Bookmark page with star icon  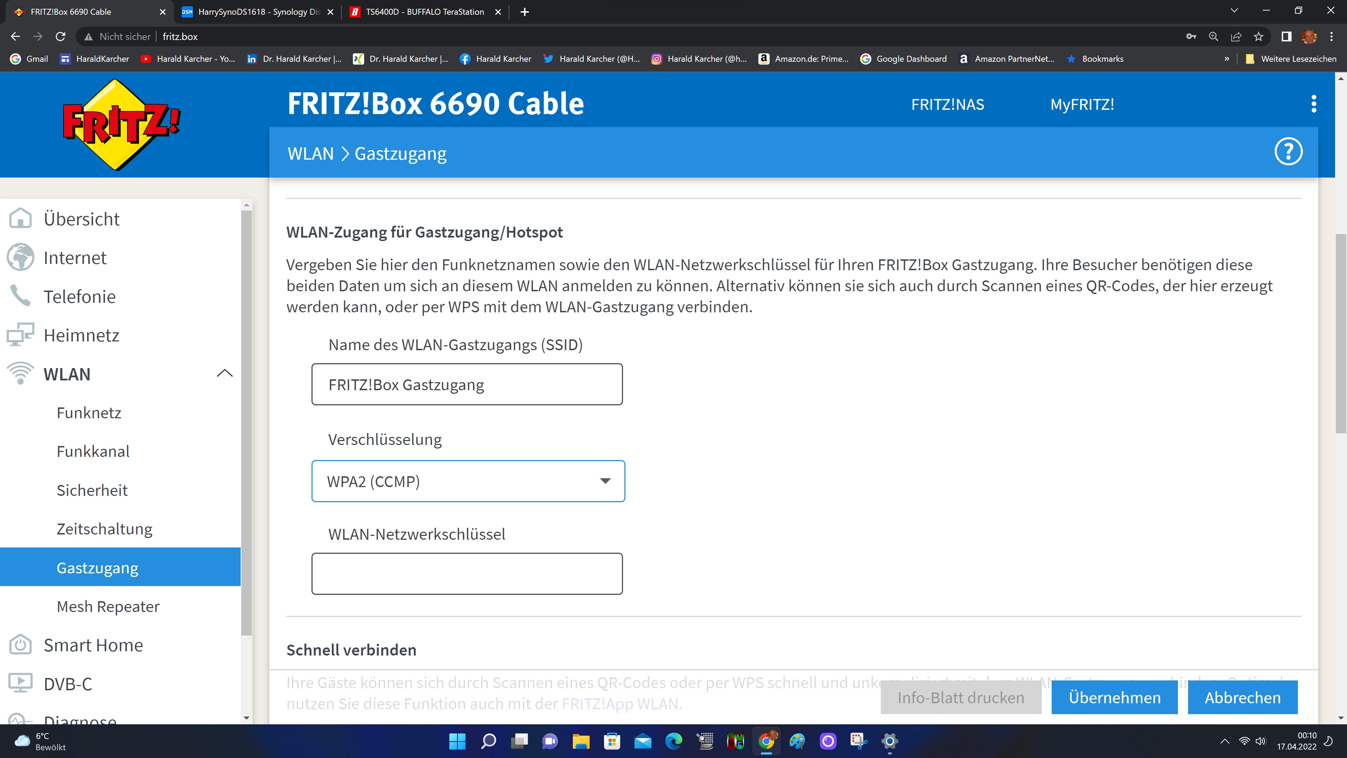pyautogui.click(x=1259, y=36)
